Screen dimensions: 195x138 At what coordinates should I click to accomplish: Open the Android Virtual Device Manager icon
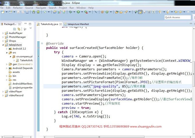[x=38, y=12]
